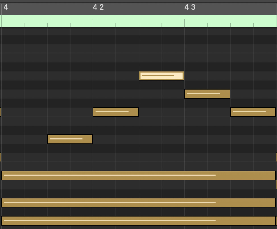This screenshot has height=229, width=277.
Task: Select the middle long sustained note
Action: click(x=138, y=203)
